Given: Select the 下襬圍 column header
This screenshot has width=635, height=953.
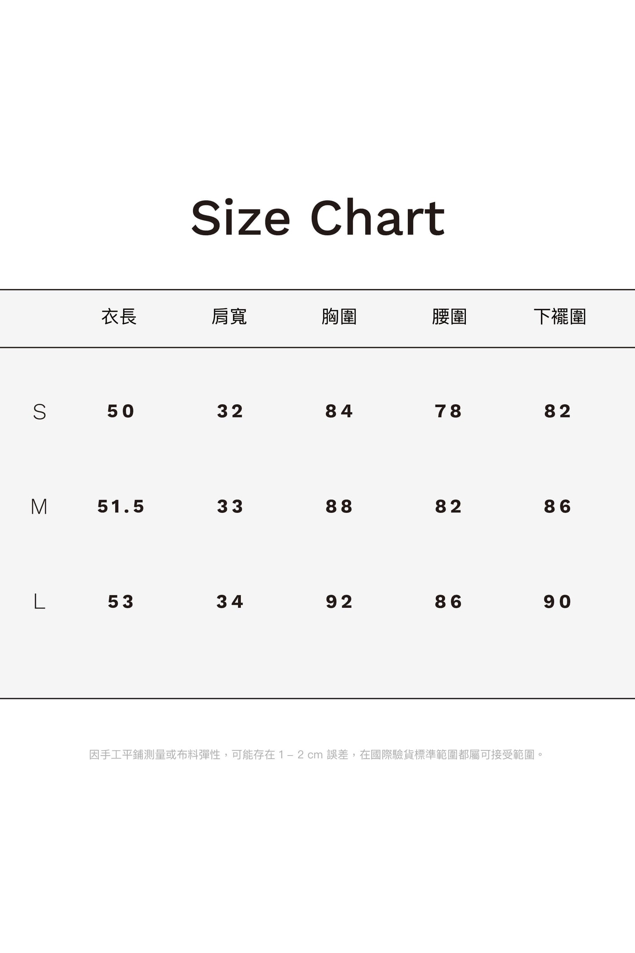Looking at the screenshot, I should [560, 317].
